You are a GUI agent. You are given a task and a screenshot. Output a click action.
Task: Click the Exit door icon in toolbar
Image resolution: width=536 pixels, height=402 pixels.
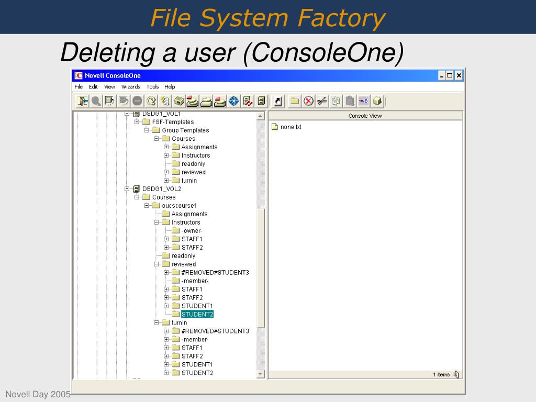pos(82,101)
